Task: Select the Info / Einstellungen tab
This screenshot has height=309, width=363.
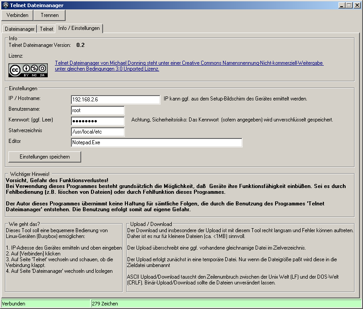Action: click(79, 28)
